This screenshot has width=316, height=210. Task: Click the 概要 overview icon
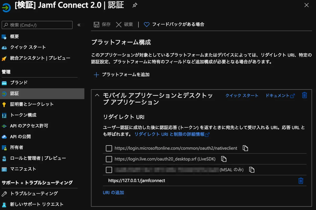[x=4, y=37]
